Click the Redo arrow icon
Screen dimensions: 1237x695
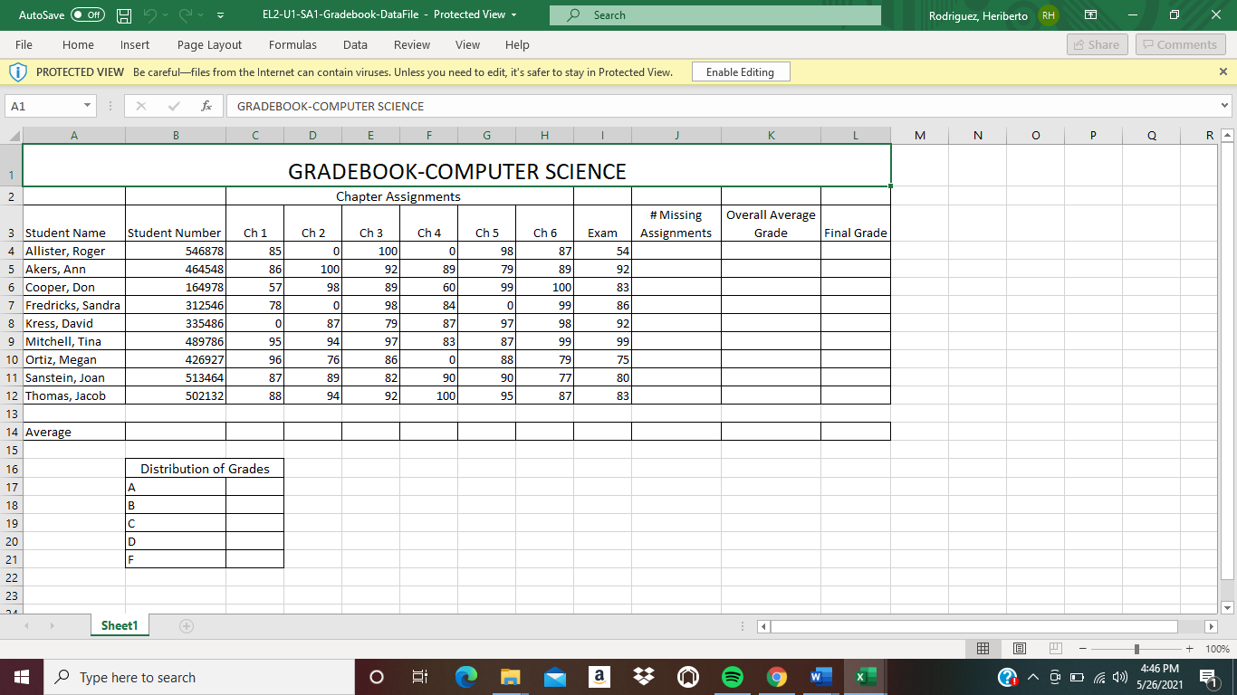[x=187, y=15]
